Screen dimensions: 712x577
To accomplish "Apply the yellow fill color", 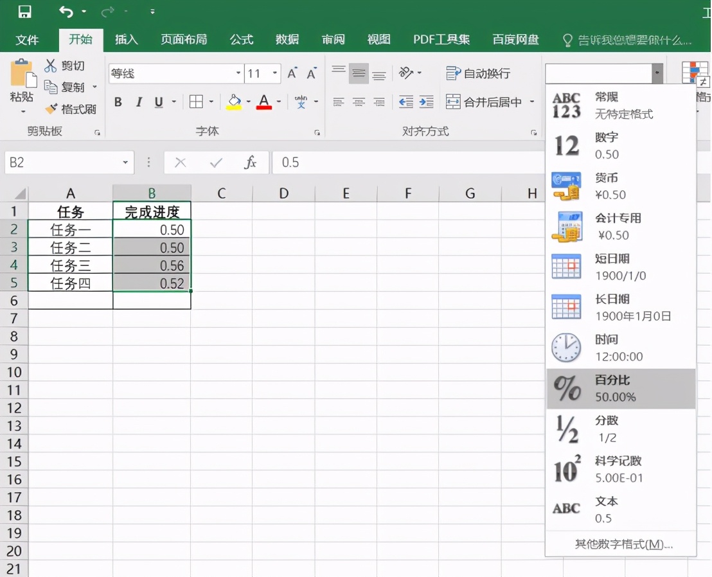I will (235, 102).
